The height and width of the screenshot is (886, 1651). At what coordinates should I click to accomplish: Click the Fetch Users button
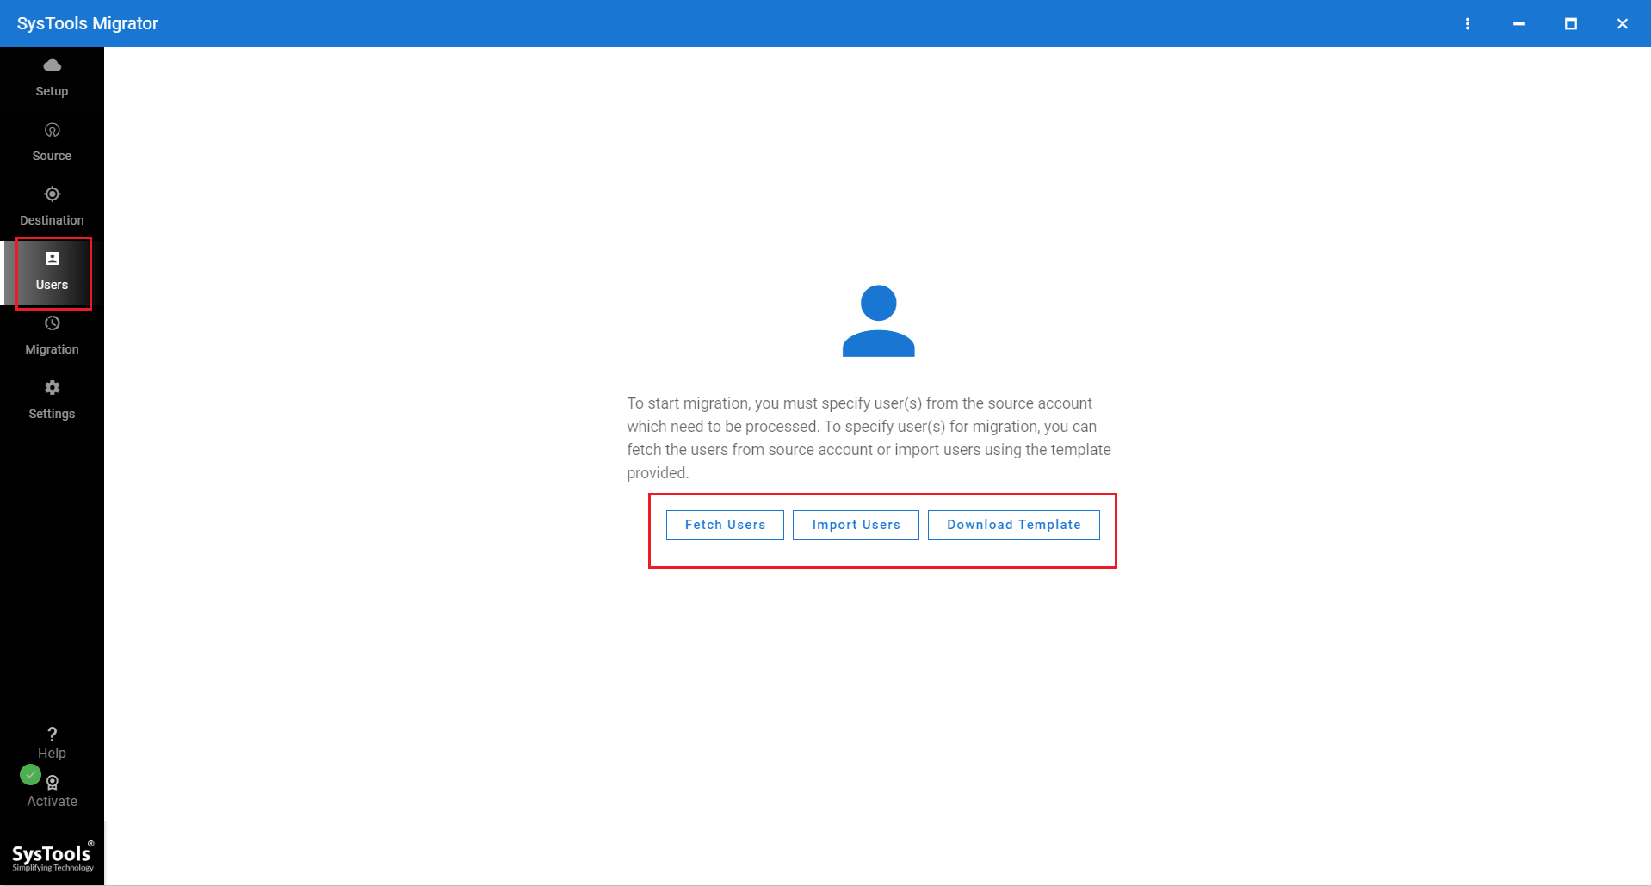click(x=725, y=525)
